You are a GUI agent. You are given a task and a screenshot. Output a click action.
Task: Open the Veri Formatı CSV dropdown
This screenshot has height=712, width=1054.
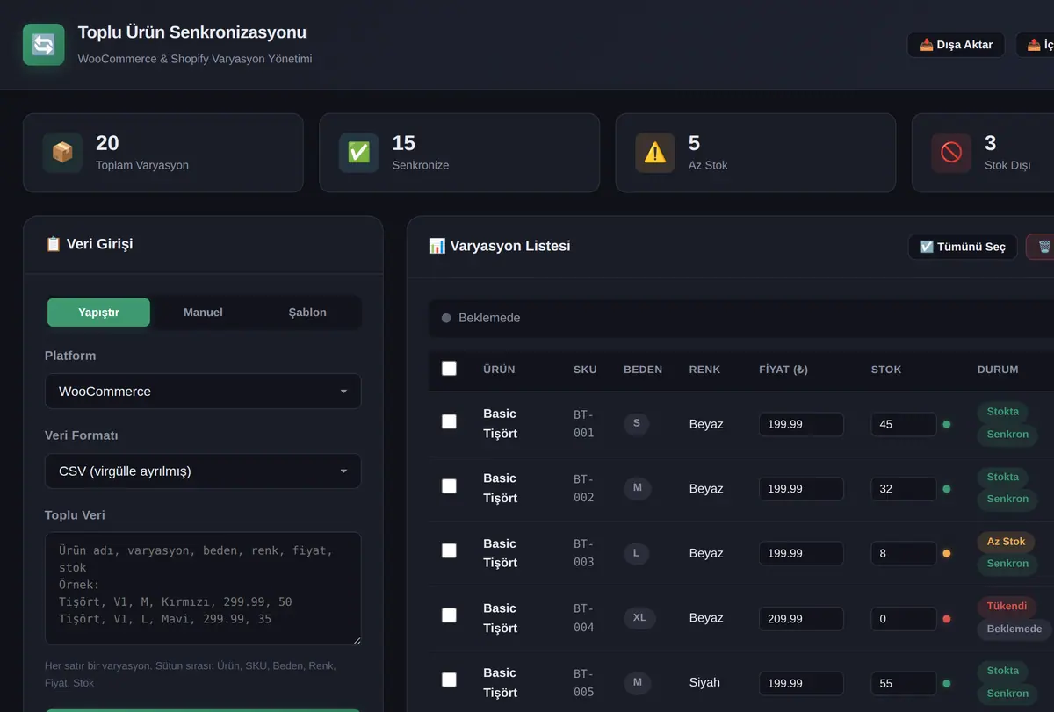pos(203,471)
